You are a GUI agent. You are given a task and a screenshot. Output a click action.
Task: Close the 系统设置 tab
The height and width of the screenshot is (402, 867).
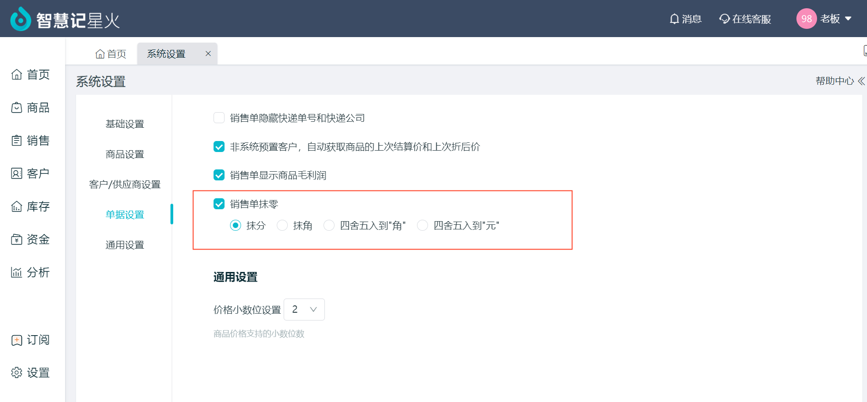coord(208,54)
